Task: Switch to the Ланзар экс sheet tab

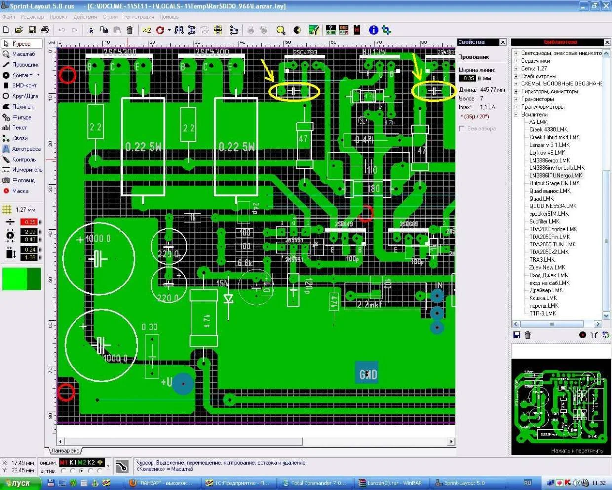Action: (x=65, y=451)
